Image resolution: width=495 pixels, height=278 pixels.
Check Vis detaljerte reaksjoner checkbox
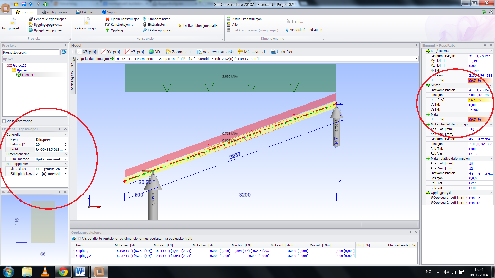coord(79,239)
